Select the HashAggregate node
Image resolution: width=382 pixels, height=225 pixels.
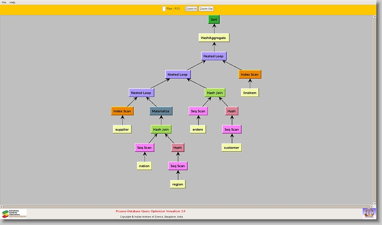coord(214,37)
